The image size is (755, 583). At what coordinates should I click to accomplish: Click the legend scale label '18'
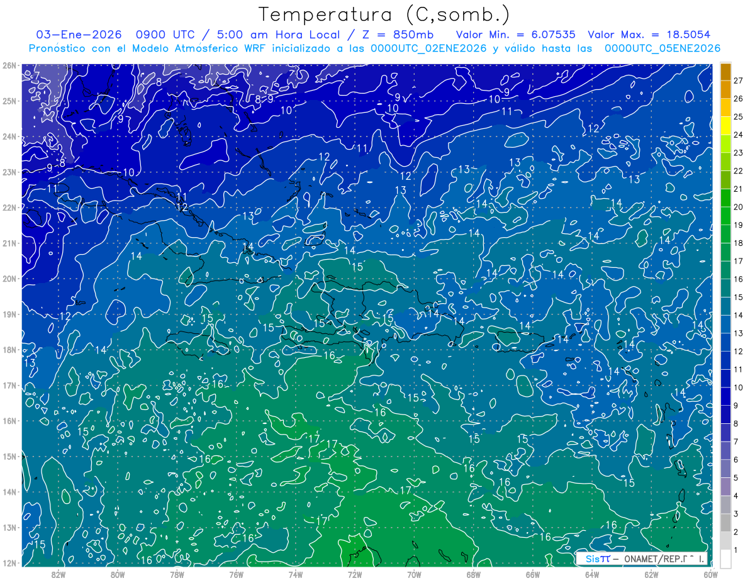tap(739, 243)
